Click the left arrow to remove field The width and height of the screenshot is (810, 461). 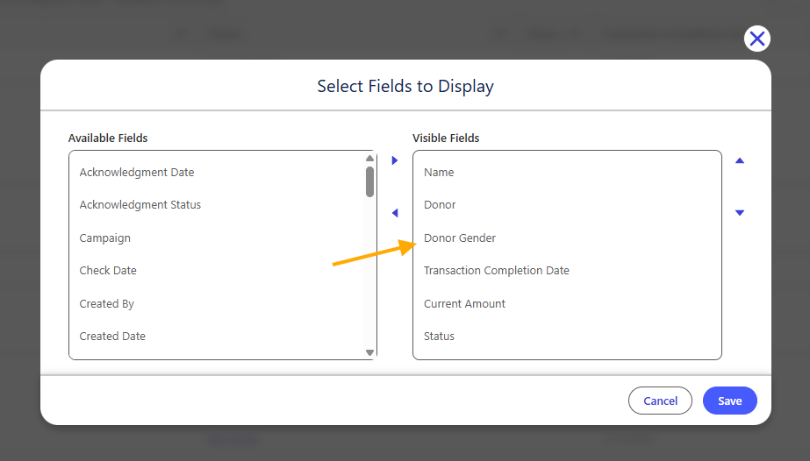(395, 212)
